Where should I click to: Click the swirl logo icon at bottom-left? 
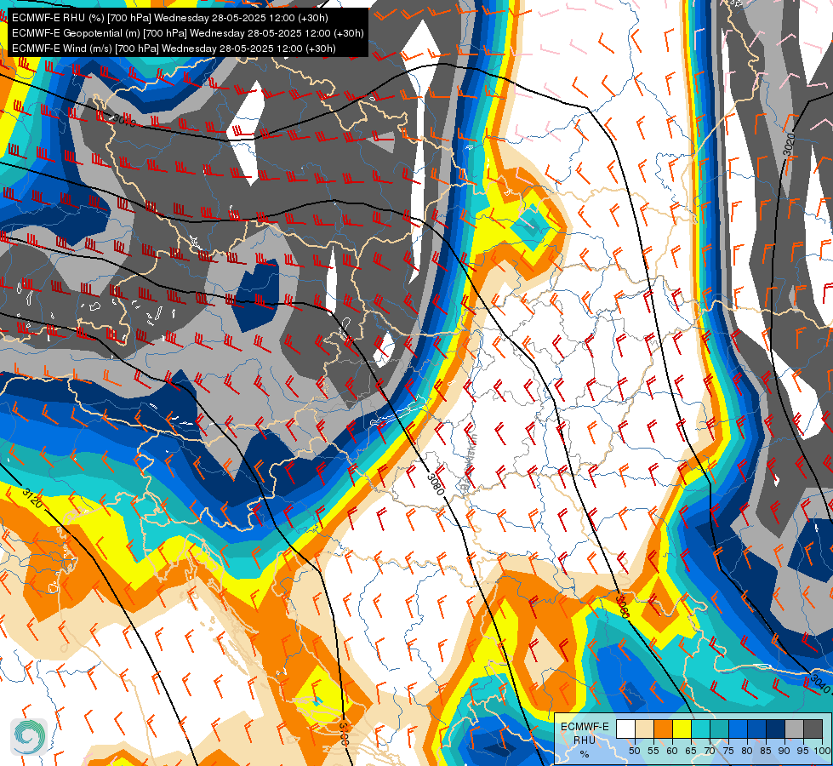point(29,736)
